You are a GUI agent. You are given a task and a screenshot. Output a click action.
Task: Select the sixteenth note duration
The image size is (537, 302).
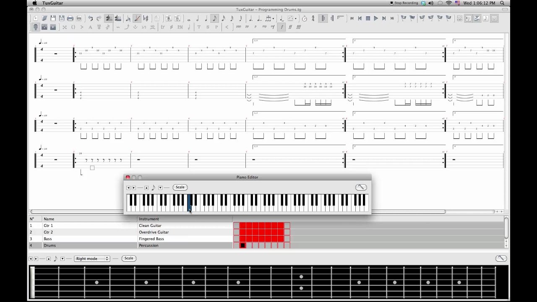point(223,18)
